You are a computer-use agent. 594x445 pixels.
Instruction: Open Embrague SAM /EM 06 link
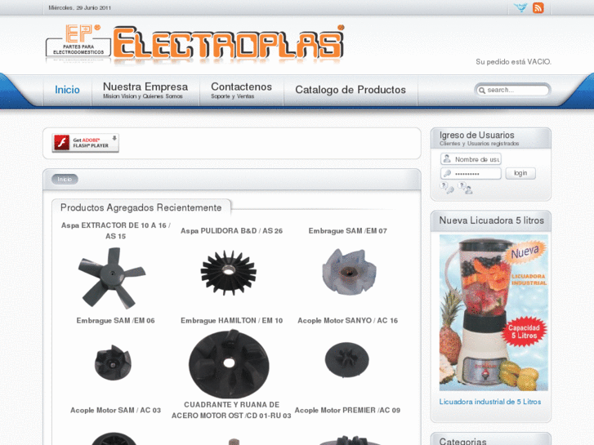coord(115,320)
